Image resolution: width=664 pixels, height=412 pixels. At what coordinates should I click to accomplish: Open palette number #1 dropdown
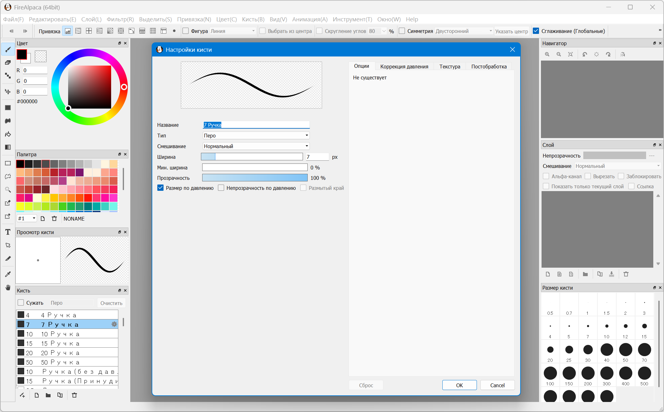tap(27, 218)
